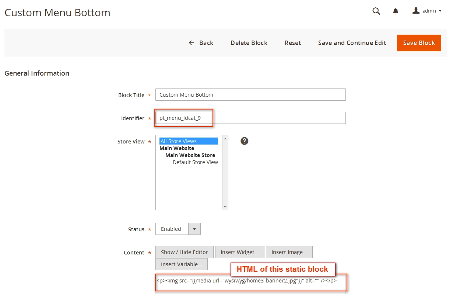Click the back arrow beside Back

click(191, 43)
